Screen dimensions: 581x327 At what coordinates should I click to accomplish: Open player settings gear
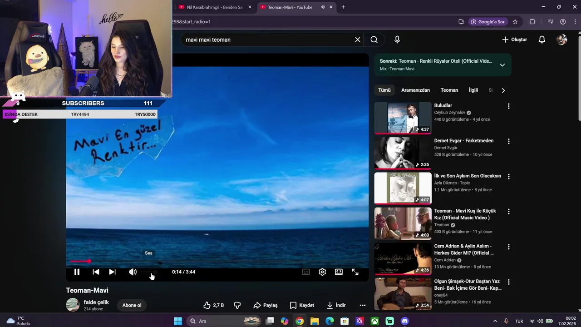click(322, 272)
